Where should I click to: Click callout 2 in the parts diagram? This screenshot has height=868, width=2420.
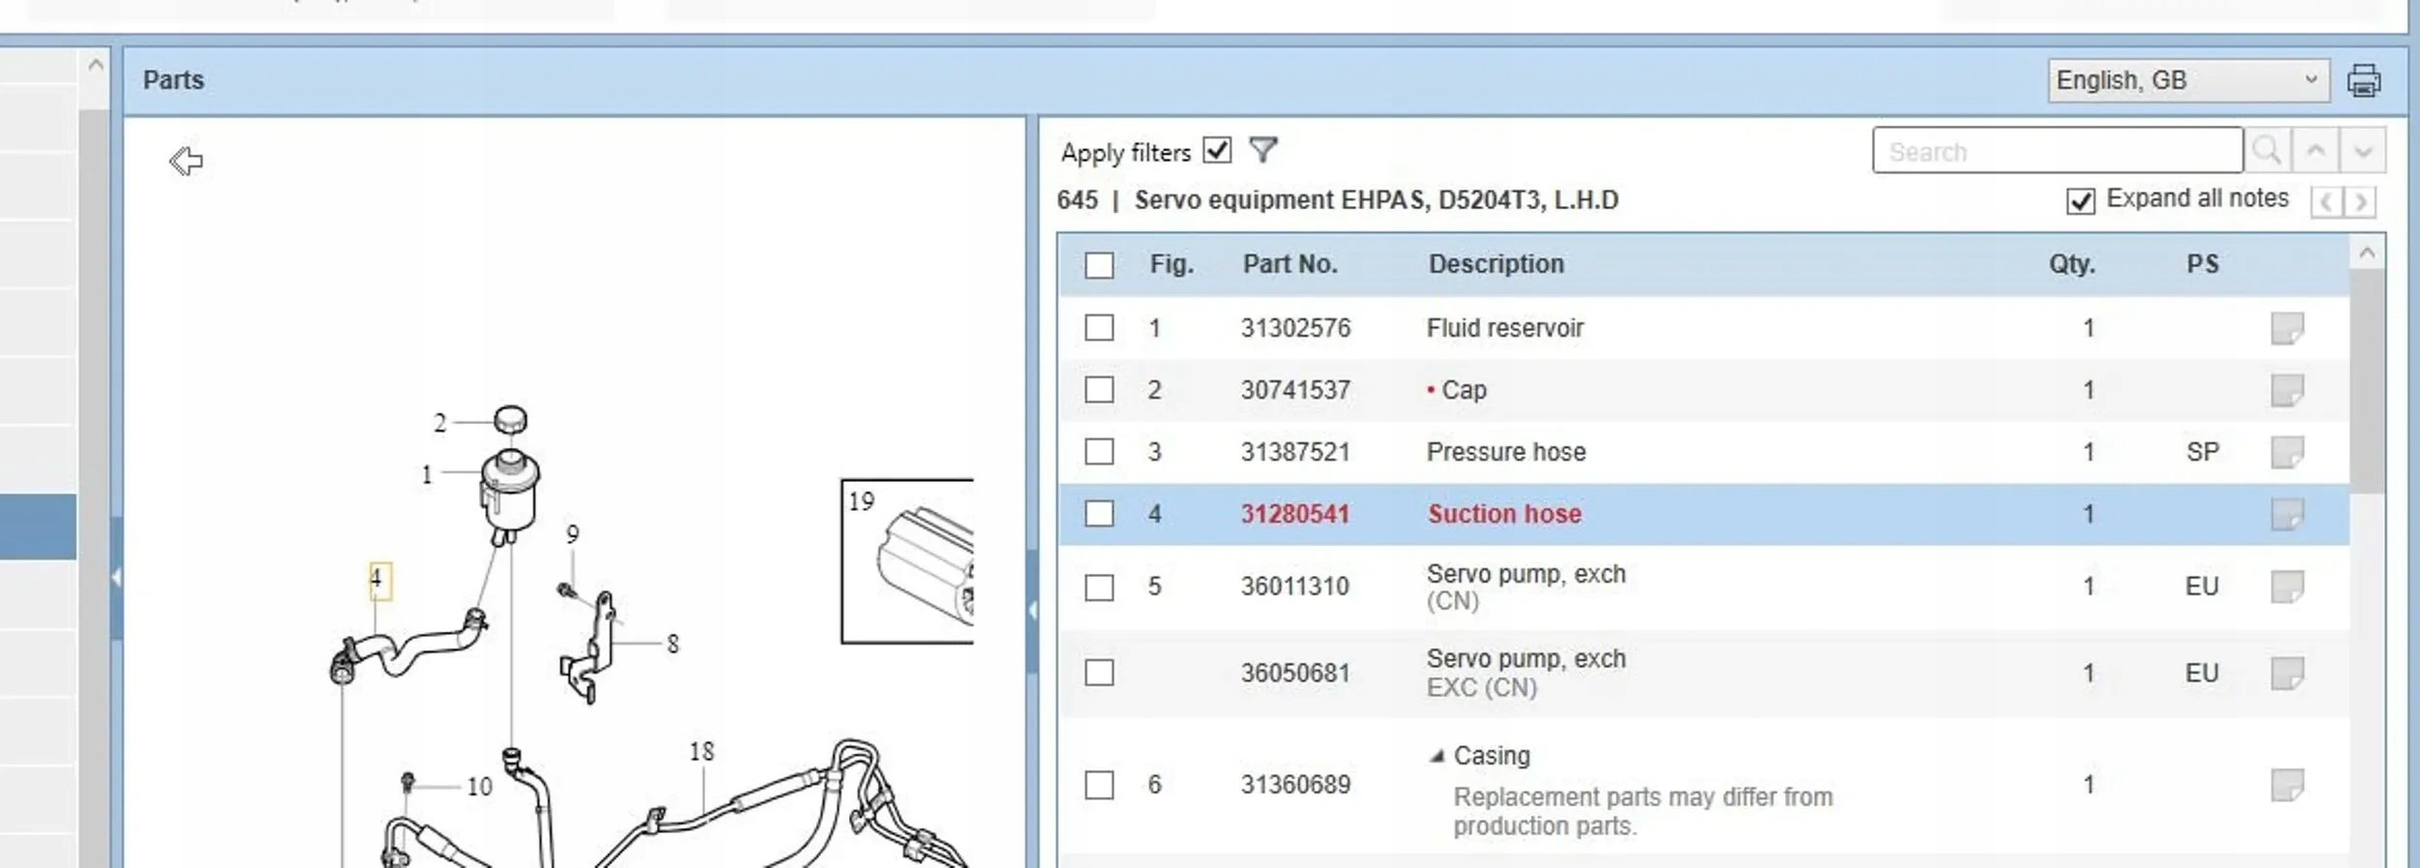pos(440,423)
